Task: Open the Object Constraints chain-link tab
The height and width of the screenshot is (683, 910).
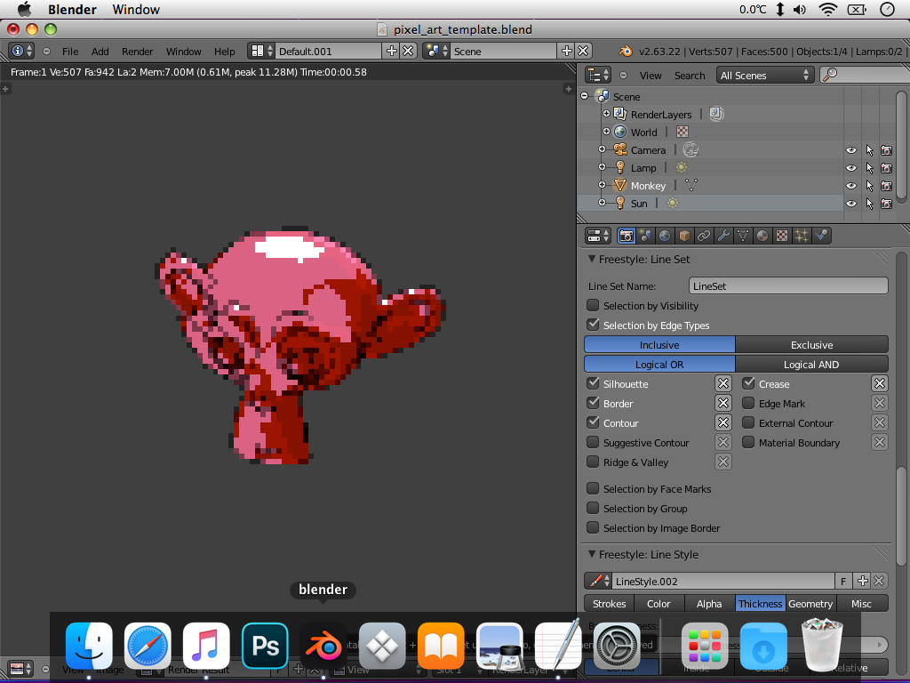Action: 704,236
